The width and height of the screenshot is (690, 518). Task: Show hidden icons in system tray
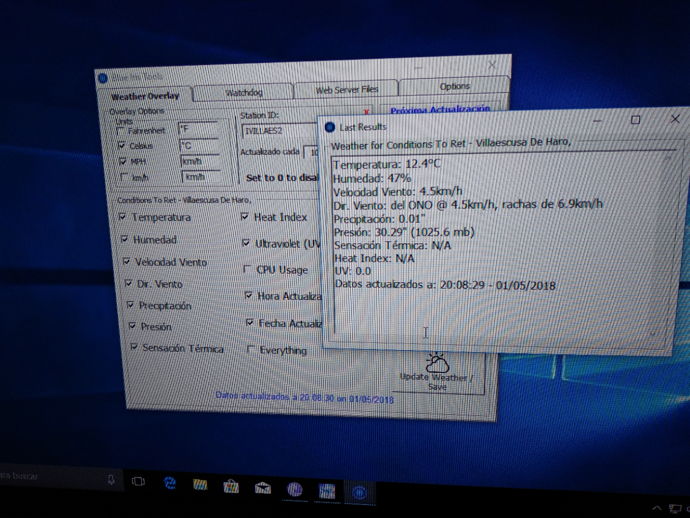pyautogui.click(x=657, y=508)
